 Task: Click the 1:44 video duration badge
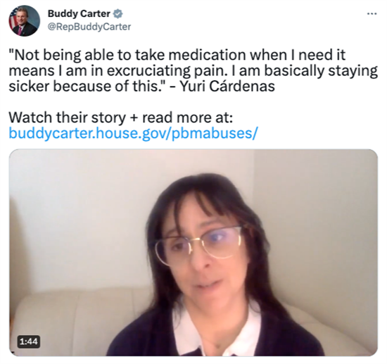[x=29, y=341]
